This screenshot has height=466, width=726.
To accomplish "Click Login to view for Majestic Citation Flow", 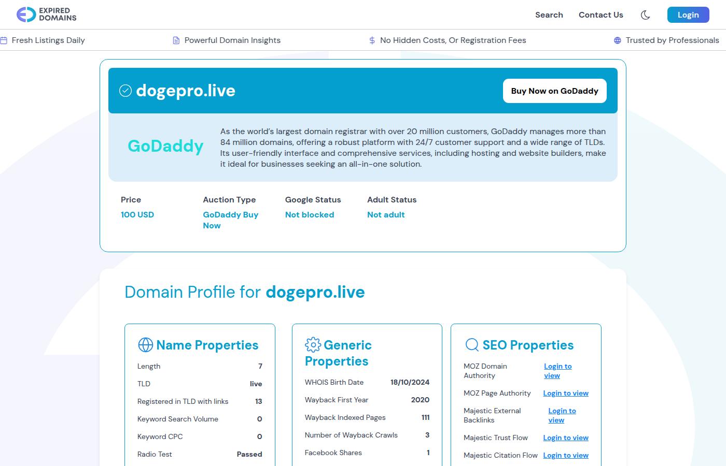I will (566, 456).
